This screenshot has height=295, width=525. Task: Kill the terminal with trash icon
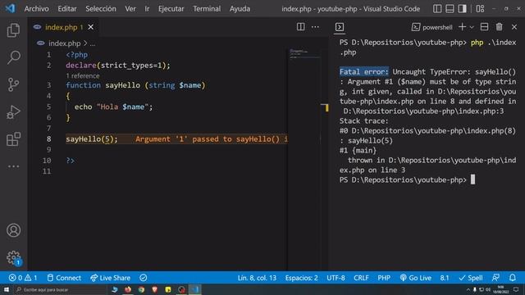tap(499, 27)
